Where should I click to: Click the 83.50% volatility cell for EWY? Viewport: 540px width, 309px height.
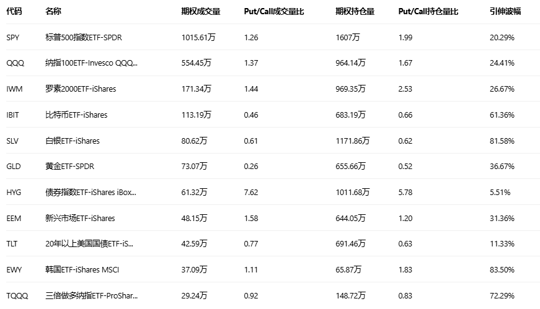(x=502, y=270)
